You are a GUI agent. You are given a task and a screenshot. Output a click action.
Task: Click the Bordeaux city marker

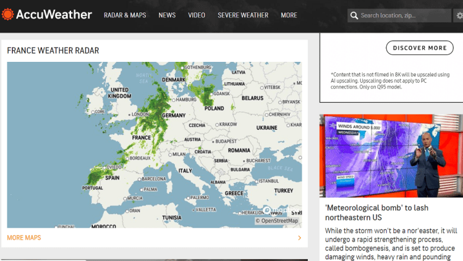tap(127, 158)
